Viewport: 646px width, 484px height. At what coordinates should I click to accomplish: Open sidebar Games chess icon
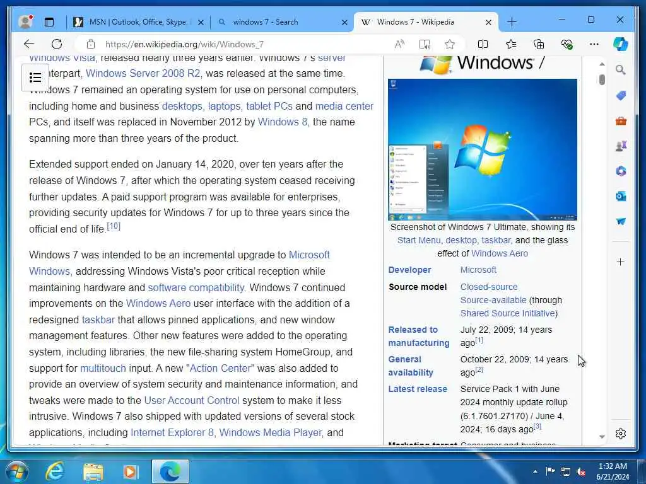click(x=621, y=146)
